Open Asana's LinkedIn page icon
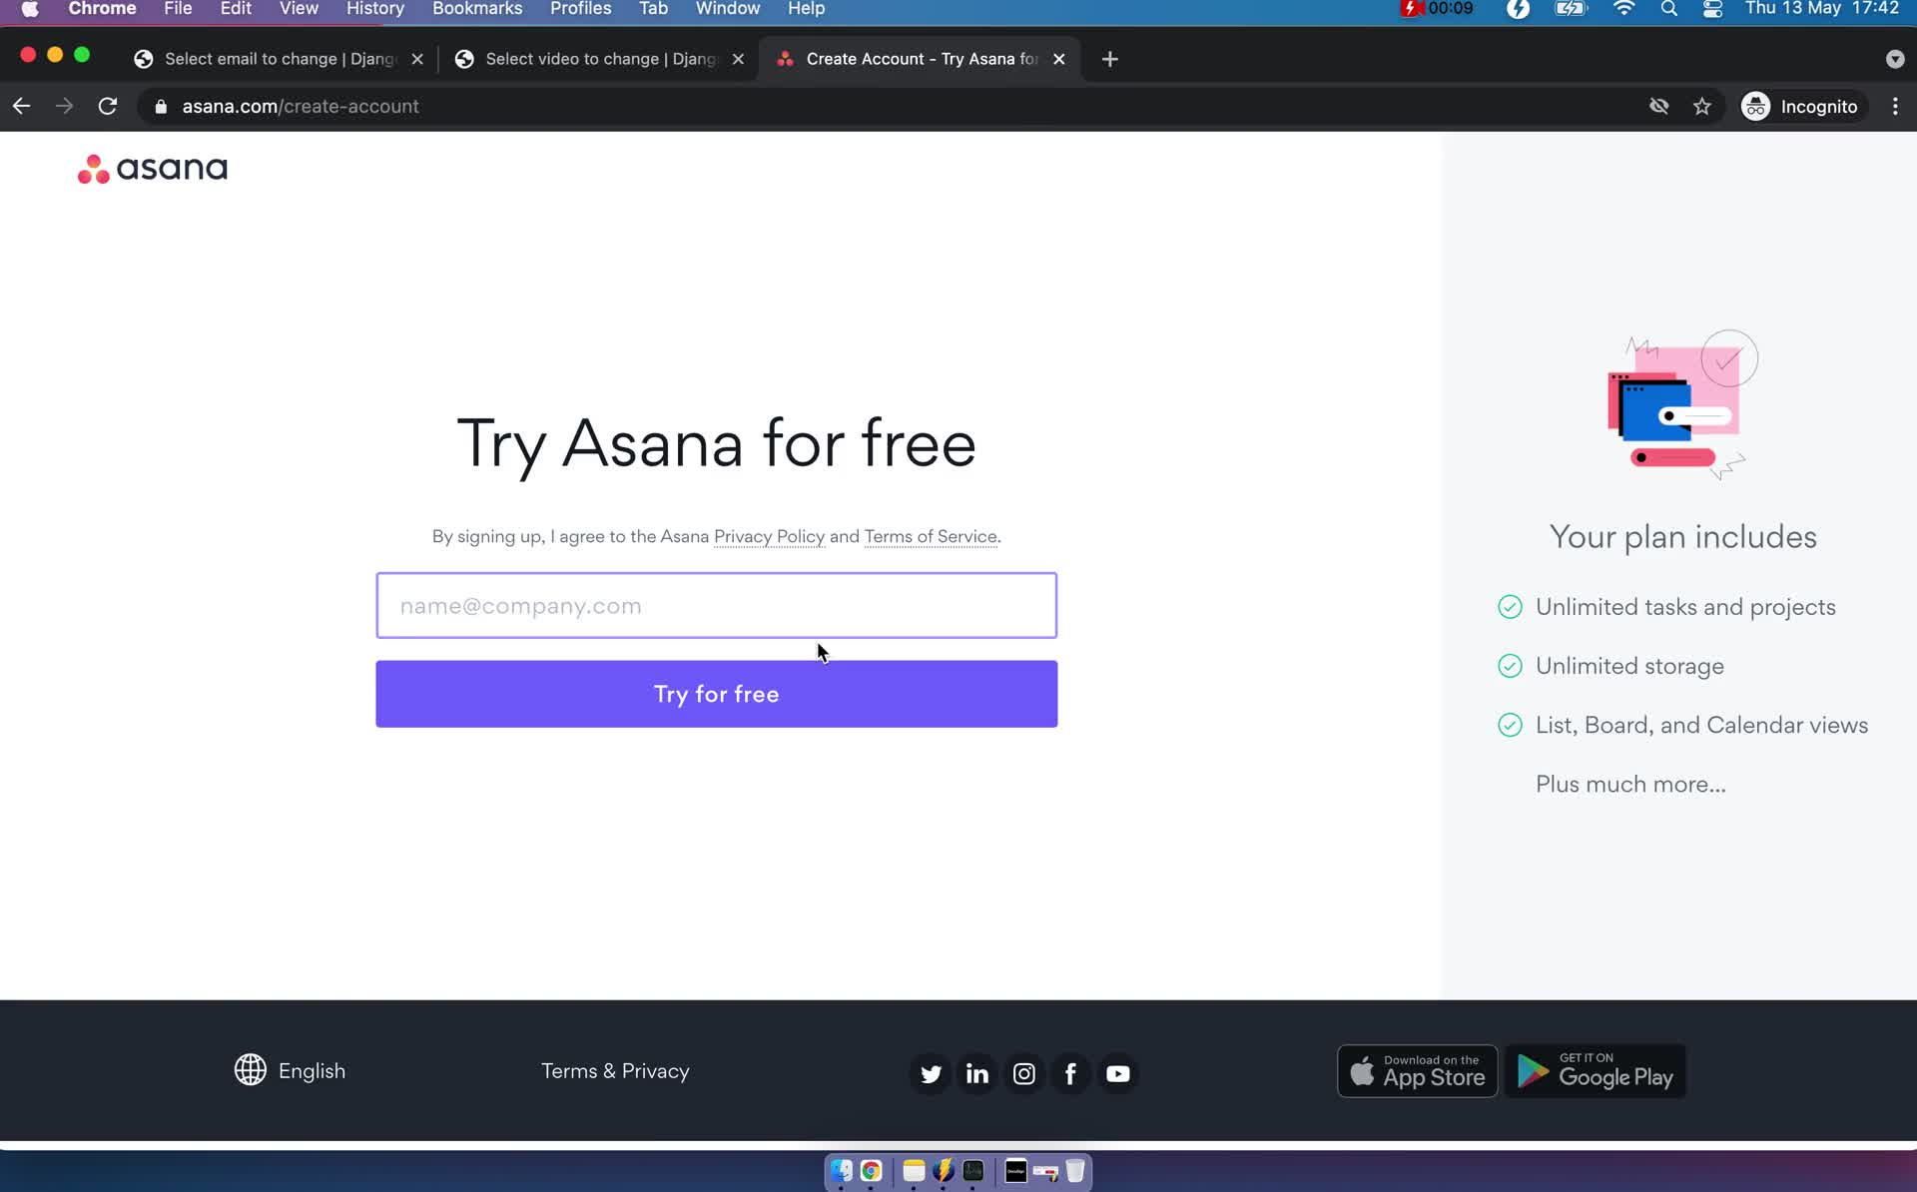1917x1192 pixels. (x=977, y=1073)
